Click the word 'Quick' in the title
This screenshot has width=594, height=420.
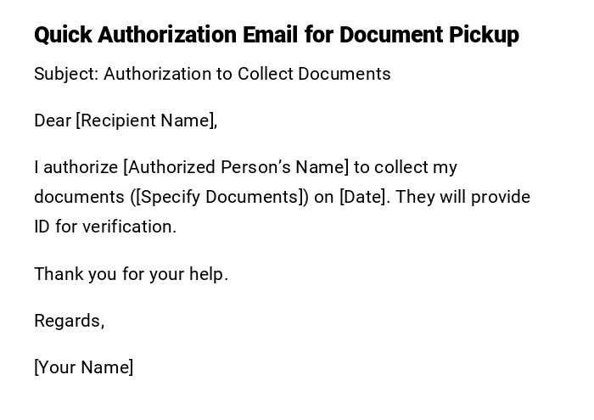pos(63,35)
